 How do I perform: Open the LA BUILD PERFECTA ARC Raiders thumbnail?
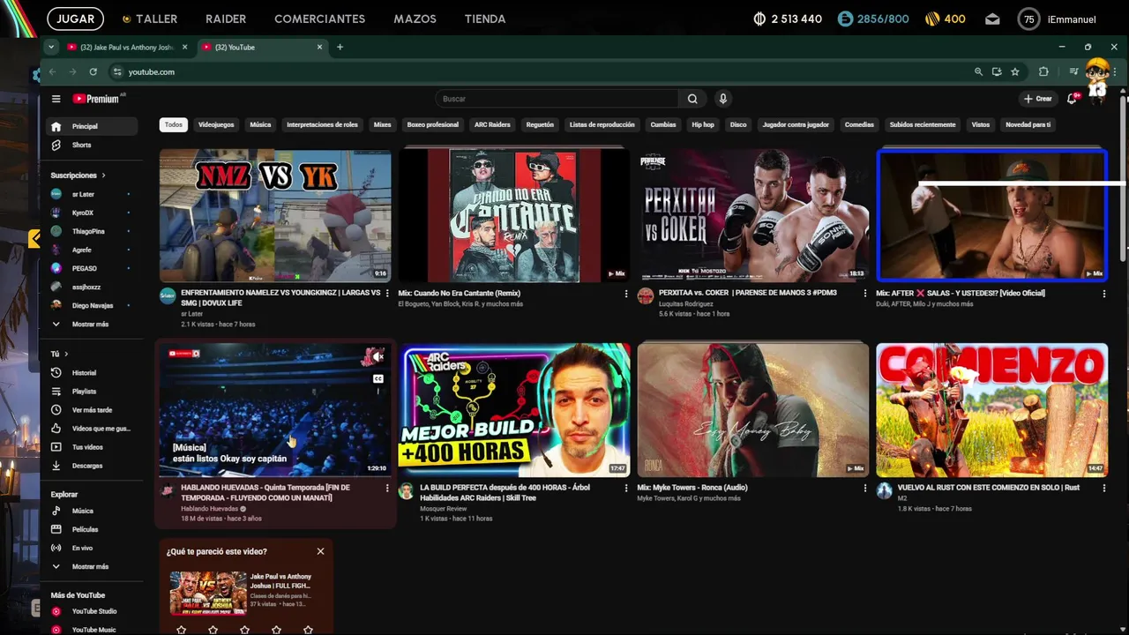(x=514, y=410)
